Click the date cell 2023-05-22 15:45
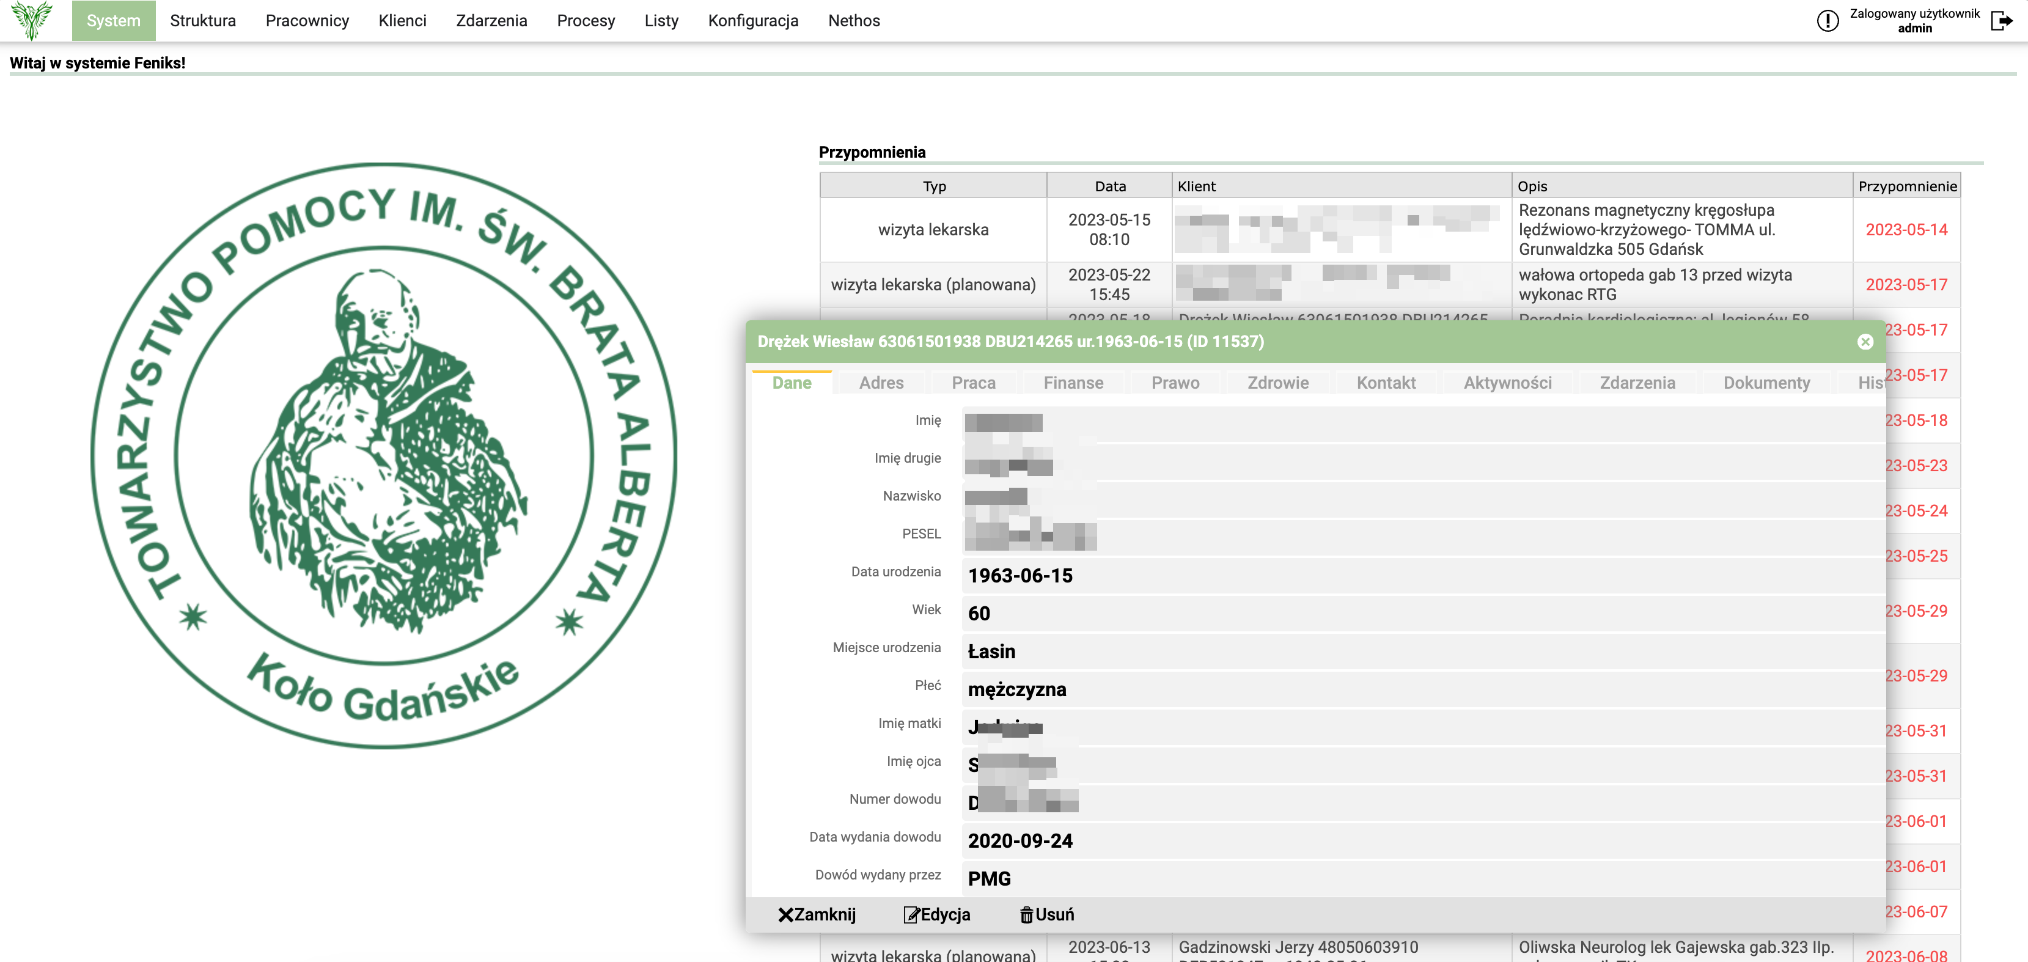The image size is (2028, 962). (1109, 284)
